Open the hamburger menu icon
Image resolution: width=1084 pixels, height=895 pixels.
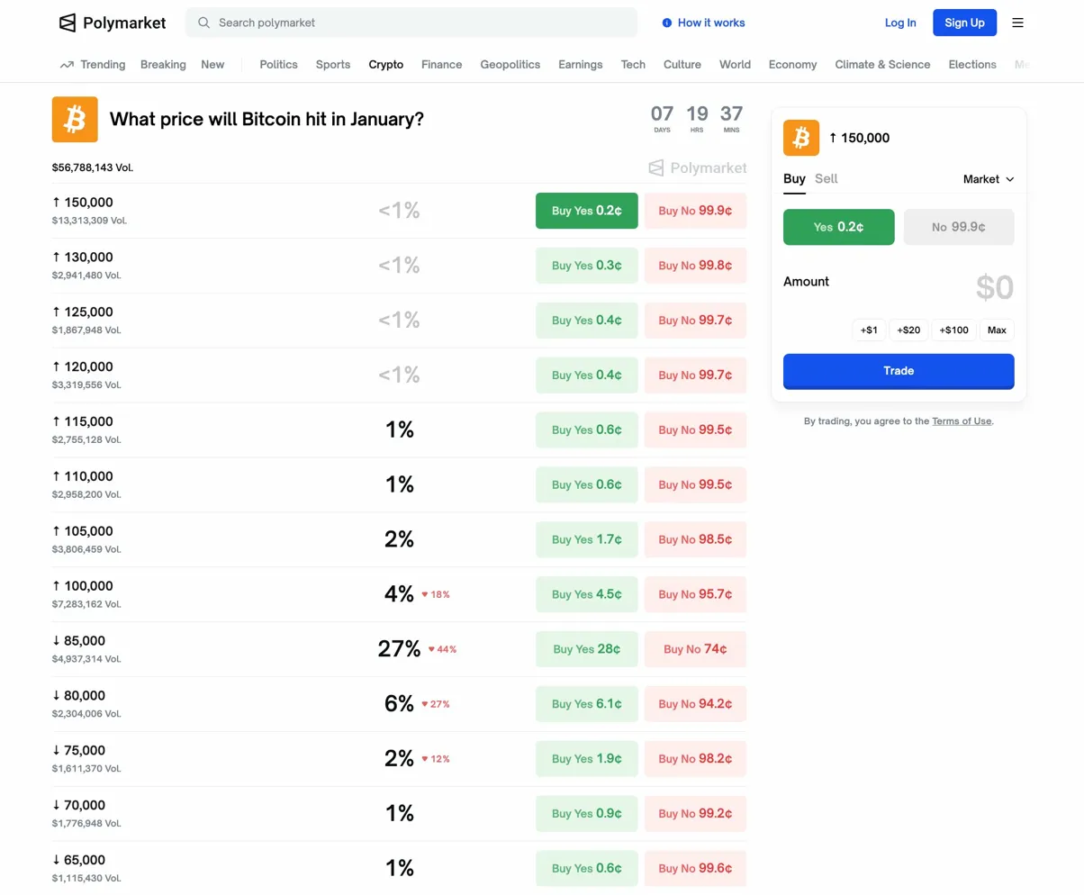pos(1017,23)
